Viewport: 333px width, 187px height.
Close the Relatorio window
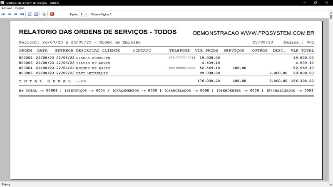click(x=327, y=3)
